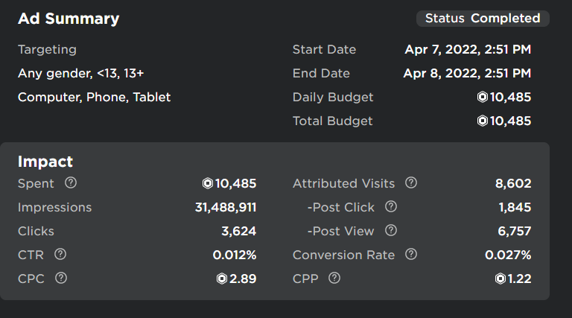Viewport: 572px width, 318px height.
Task: Click the Post View help icon
Action: click(390, 231)
